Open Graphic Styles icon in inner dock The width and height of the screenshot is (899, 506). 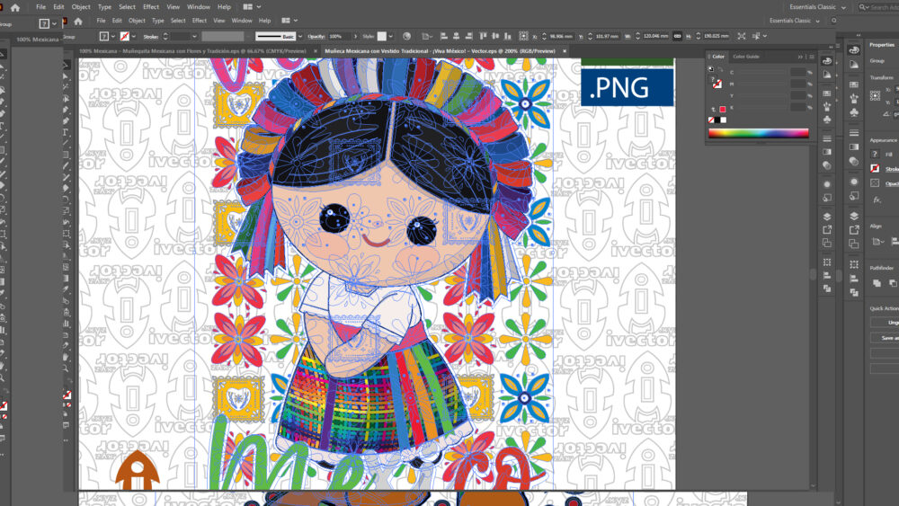[827, 198]
